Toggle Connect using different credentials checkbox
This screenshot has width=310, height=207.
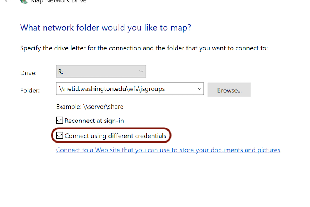coord(60,135)
